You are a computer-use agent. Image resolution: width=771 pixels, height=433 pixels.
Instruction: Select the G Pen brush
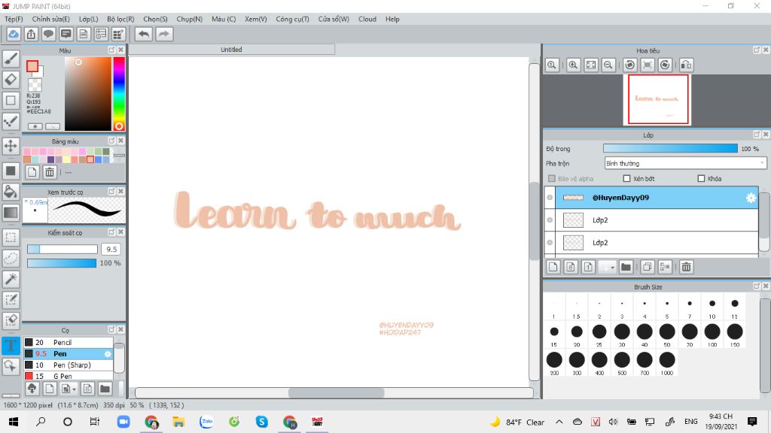point(69,376)
